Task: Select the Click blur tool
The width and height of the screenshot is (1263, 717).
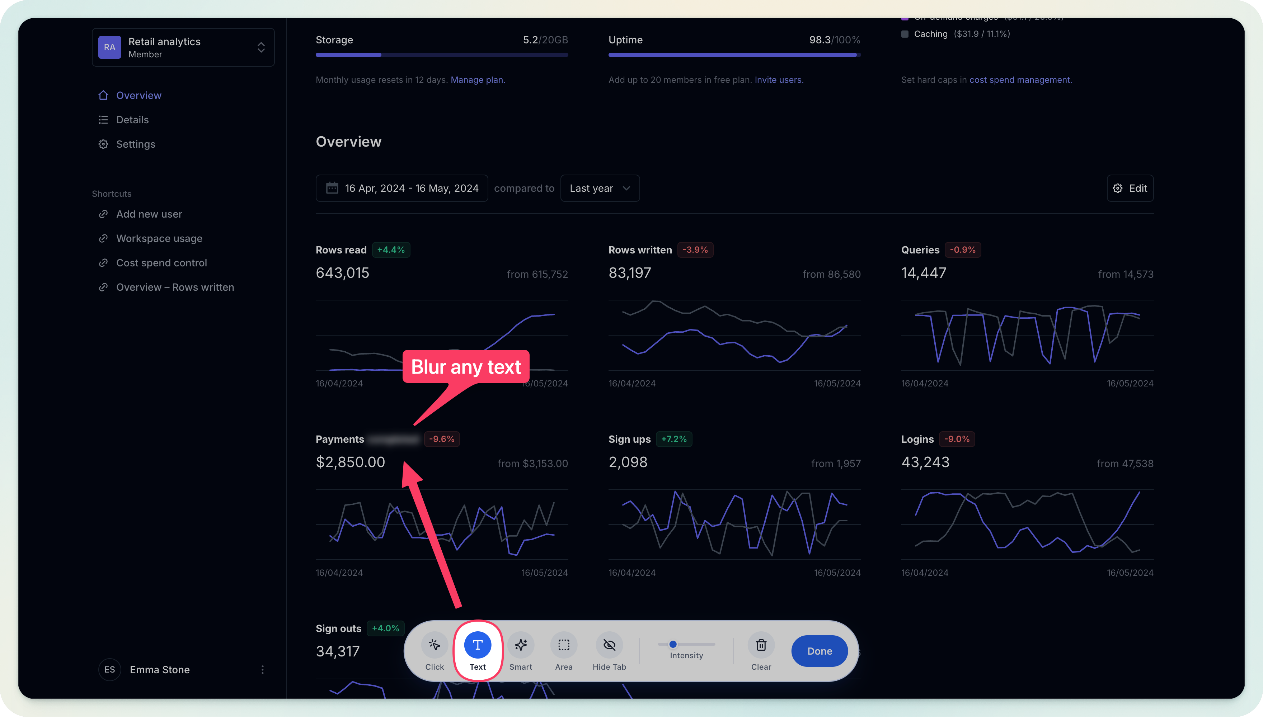Action: click(x=434, y=645)
